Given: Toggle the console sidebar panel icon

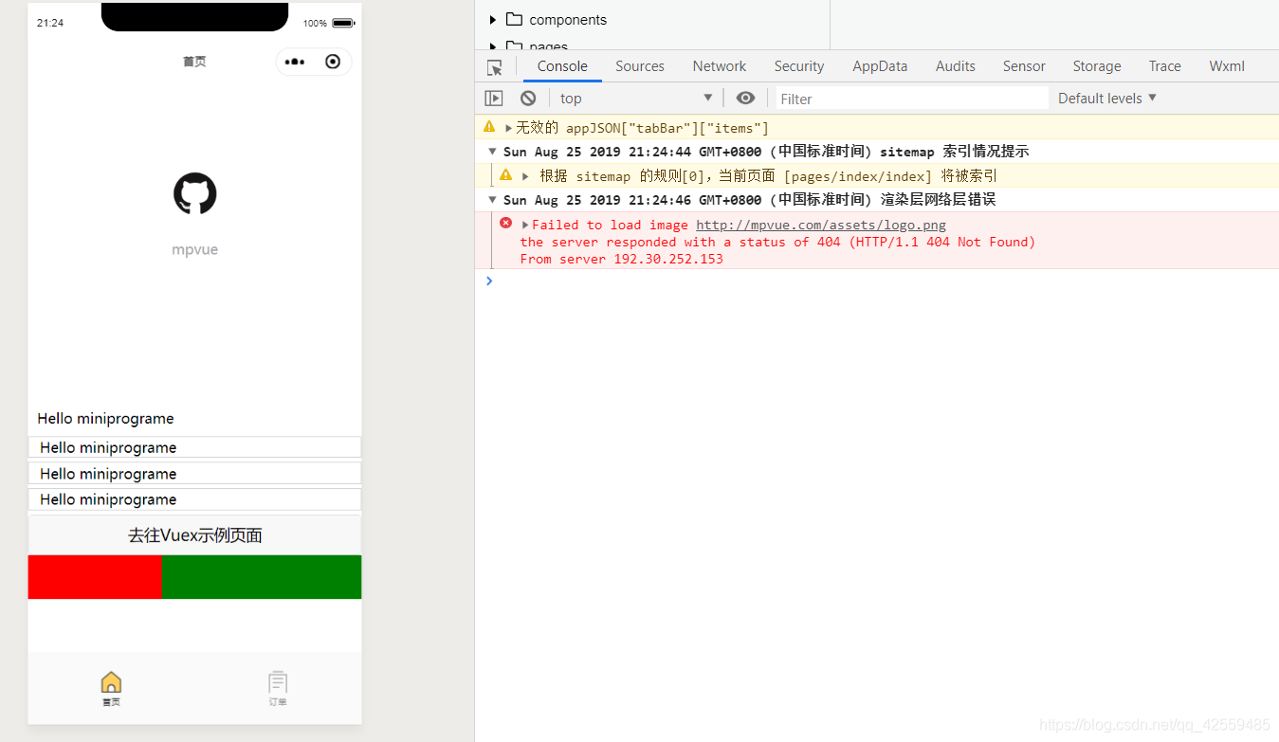Looking at the screenshot, I should point(494,99).
